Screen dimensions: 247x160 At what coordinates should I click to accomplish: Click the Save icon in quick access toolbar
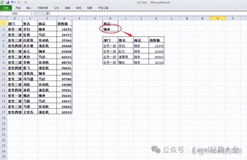7,2
